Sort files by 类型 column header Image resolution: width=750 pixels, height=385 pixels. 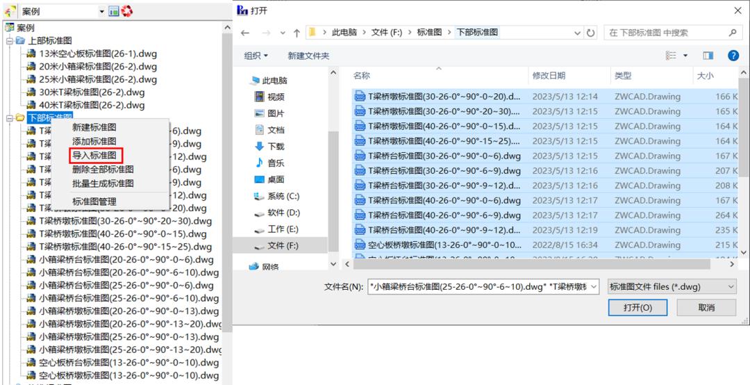tap(623, 75)
